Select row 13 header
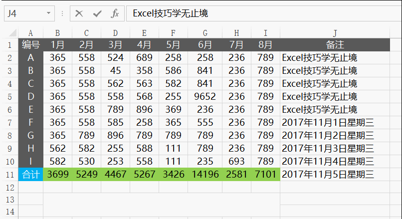Screen dimensions: 402x219 [x=9, y=200]
